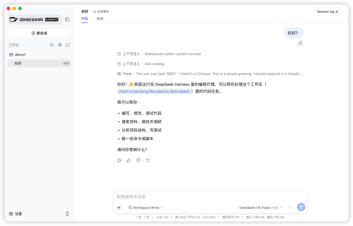Open the 你好 session in sidebar

click(x=40, y=63)
